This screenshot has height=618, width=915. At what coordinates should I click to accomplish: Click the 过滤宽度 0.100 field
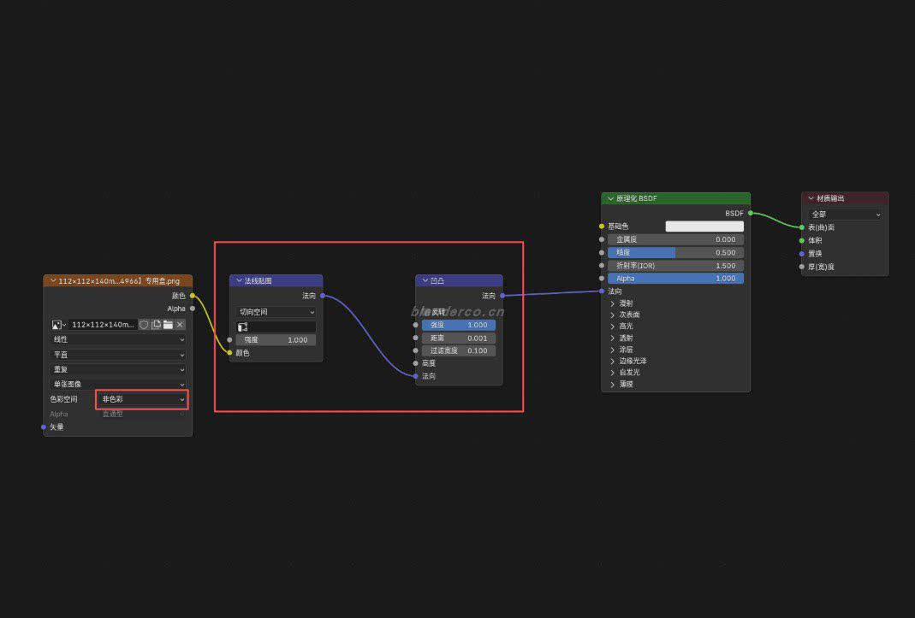pyautogui.click(x=459, y=351)
